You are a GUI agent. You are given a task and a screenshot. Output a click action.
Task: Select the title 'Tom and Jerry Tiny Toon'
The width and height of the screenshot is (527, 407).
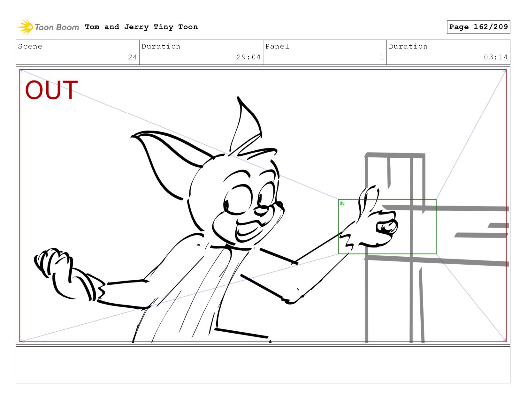tap(141, 27)
